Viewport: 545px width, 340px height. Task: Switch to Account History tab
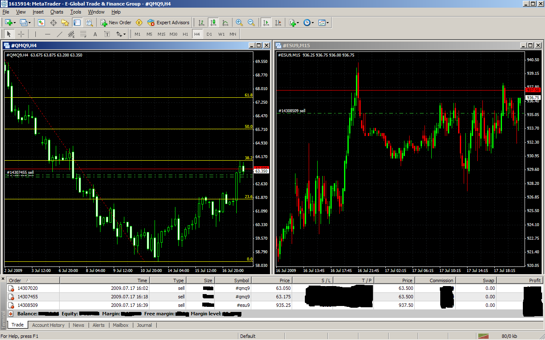[x=48, y=325]
